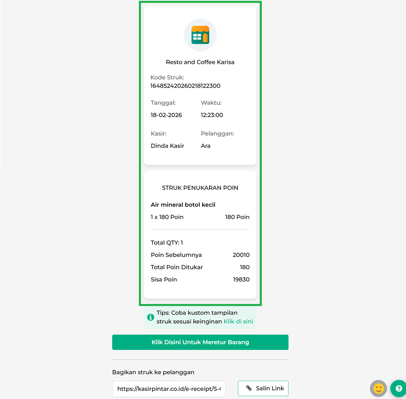Image resolution: width=406 pixels, height=399 pixels.
Task: Click the Poin Sebelumnya value 20010
Action: [241, 255]
